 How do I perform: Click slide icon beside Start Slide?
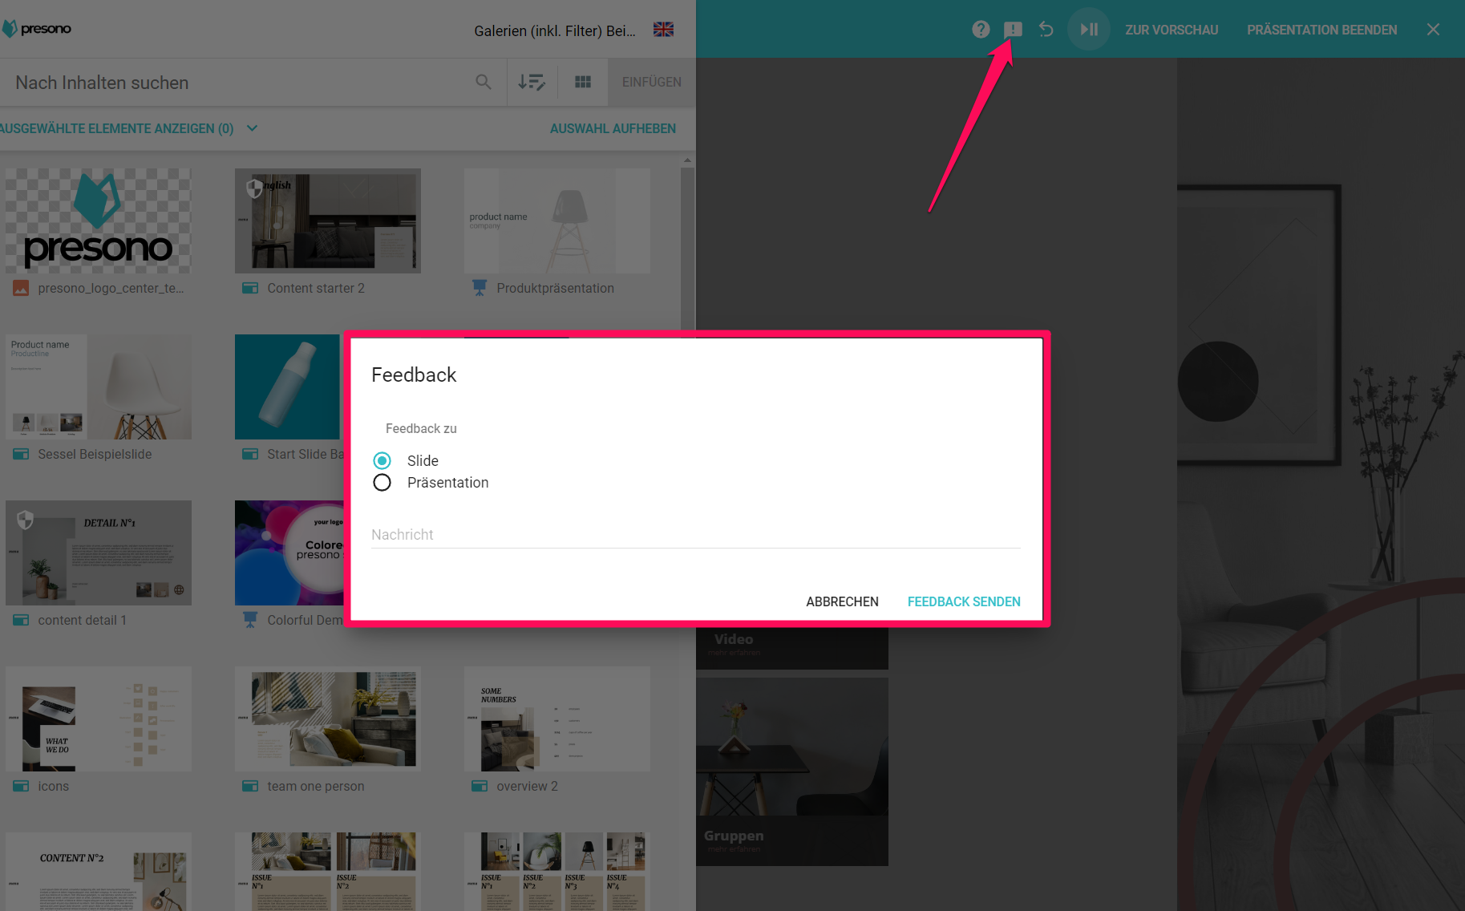[250, 454]
